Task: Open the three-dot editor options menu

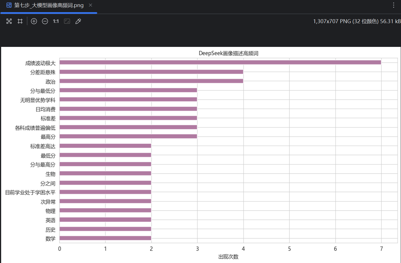Action: coord(393,5)
